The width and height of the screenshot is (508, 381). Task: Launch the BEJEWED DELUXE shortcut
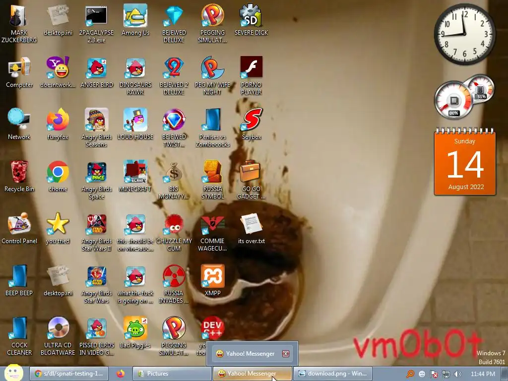pyautogui.click(x=174, y=24)
